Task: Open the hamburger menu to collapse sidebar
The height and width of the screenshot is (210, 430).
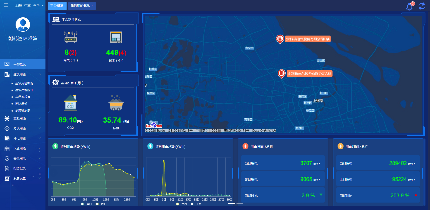Action: [x=6, y=5]
